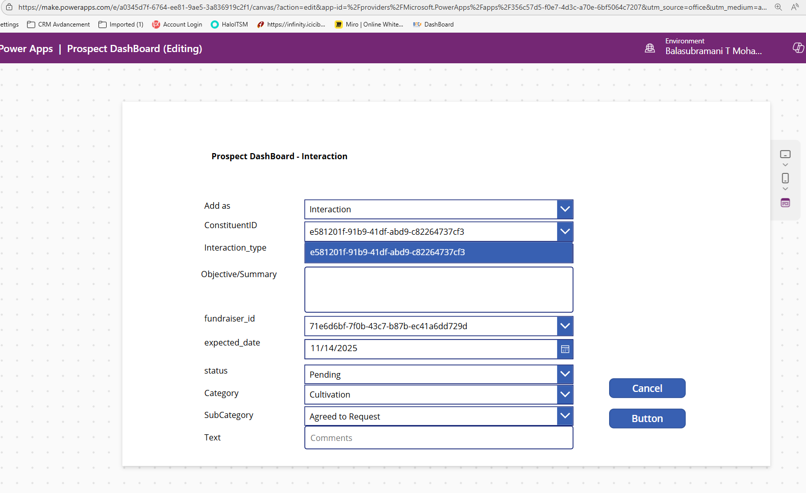Open the DashBoard bookmark
This screenshot has height=493, width=806.
point(433,24)
